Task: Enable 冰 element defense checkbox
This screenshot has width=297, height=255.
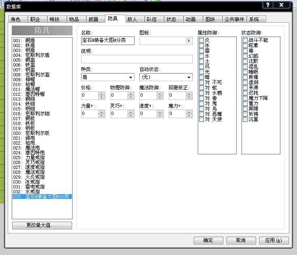Action: click(x=201, y=45)
